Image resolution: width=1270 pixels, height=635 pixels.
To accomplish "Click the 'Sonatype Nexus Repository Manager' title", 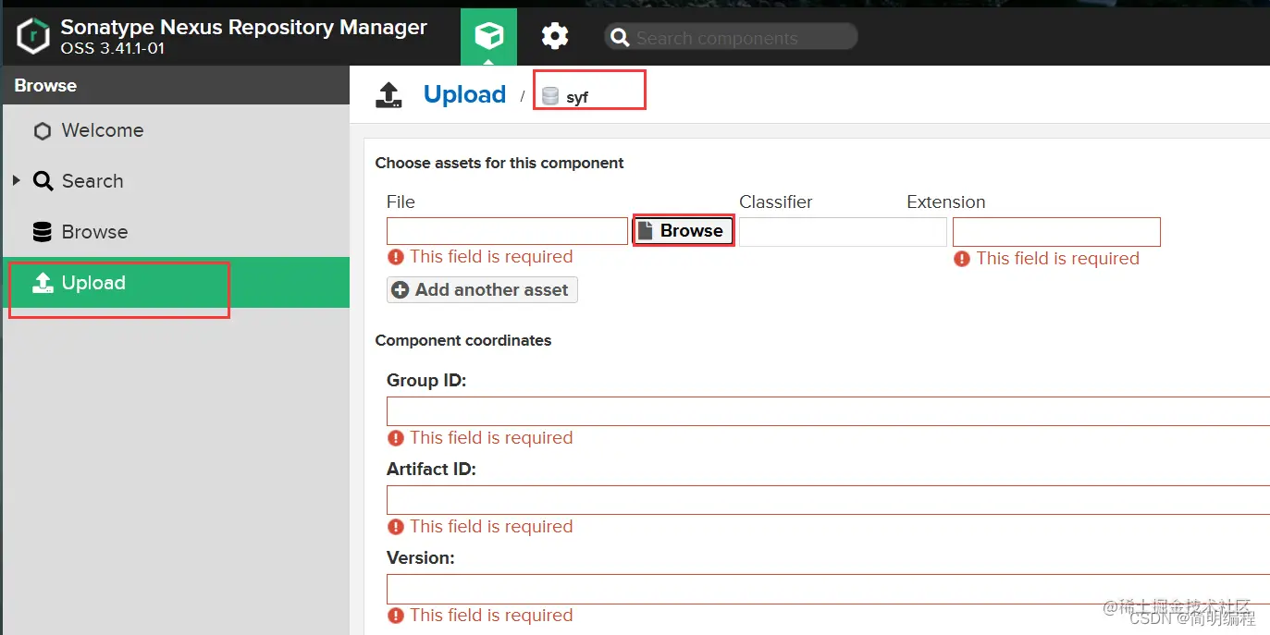I will [244, 27].
